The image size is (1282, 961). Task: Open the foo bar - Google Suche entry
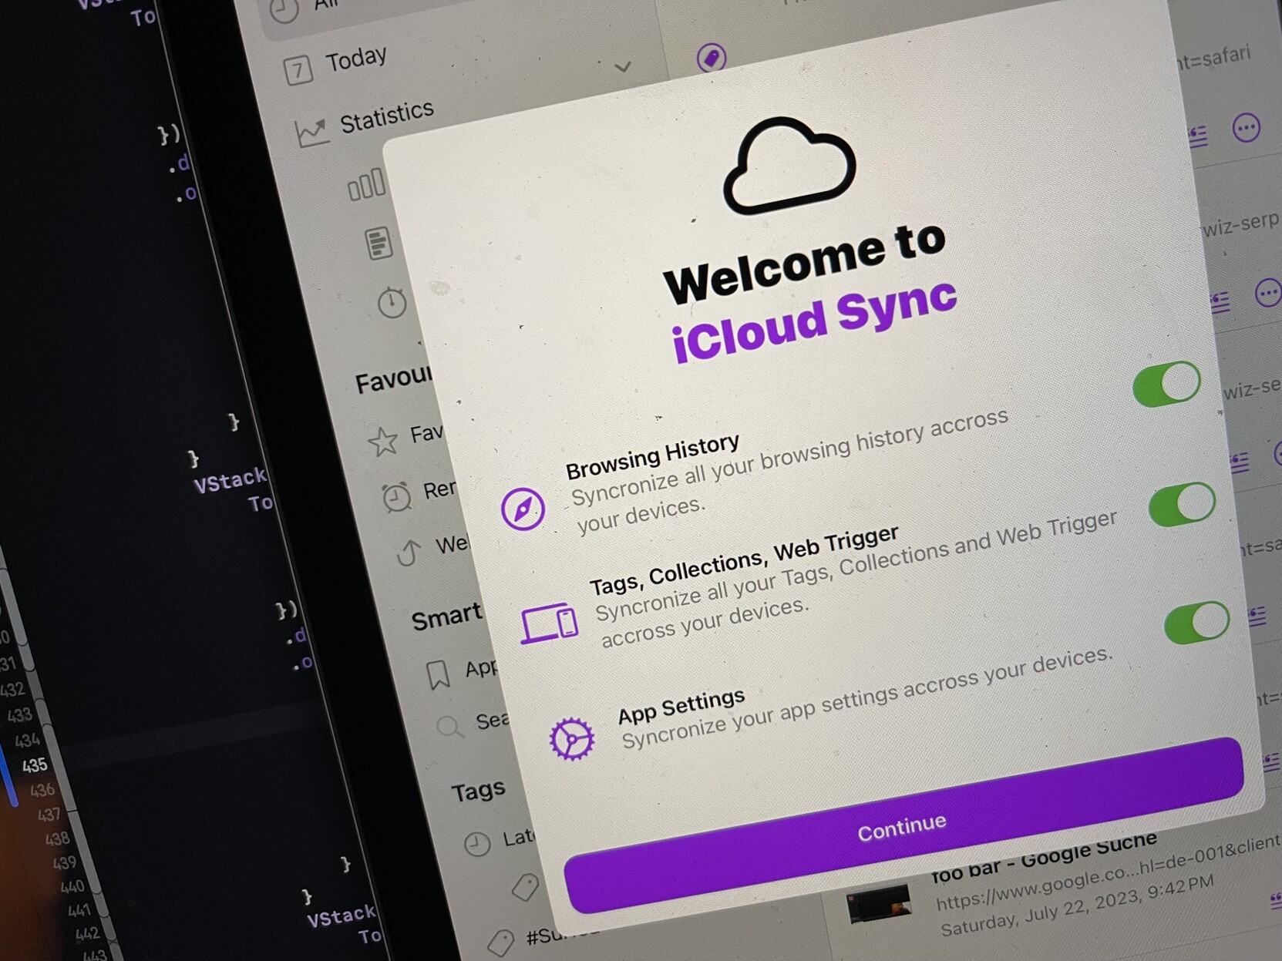point(1044,856)
